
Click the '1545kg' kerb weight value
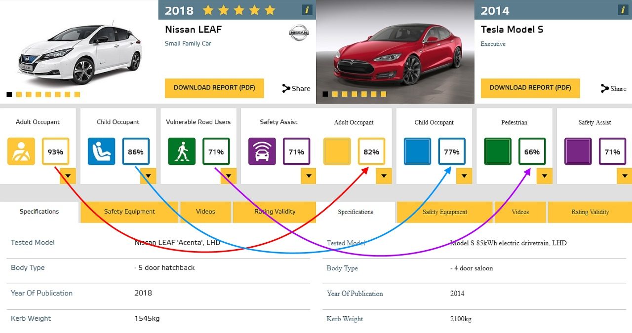pyautogui.click(x=147, y=319)
